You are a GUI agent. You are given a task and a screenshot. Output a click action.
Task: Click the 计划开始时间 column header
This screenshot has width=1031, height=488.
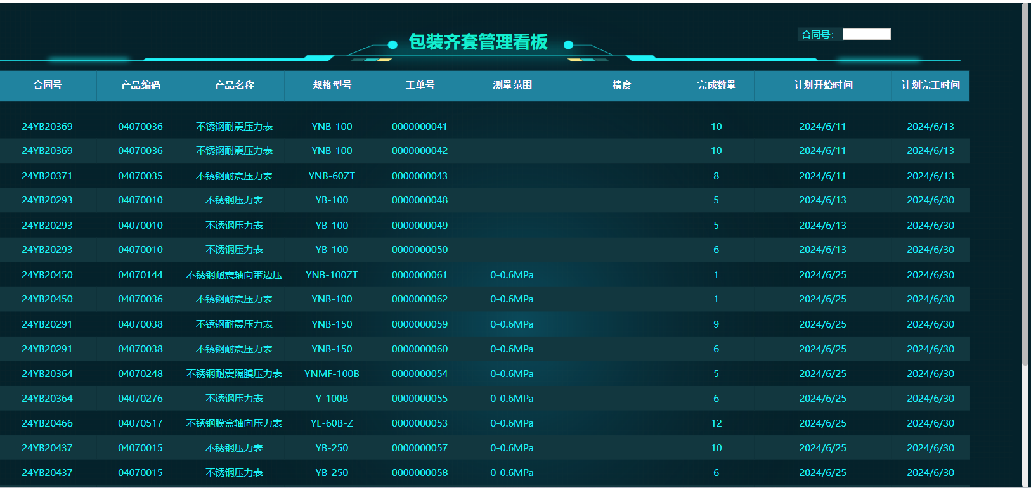823,86
